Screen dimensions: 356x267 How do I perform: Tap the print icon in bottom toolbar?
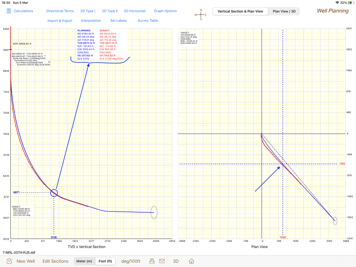(152, 261)
